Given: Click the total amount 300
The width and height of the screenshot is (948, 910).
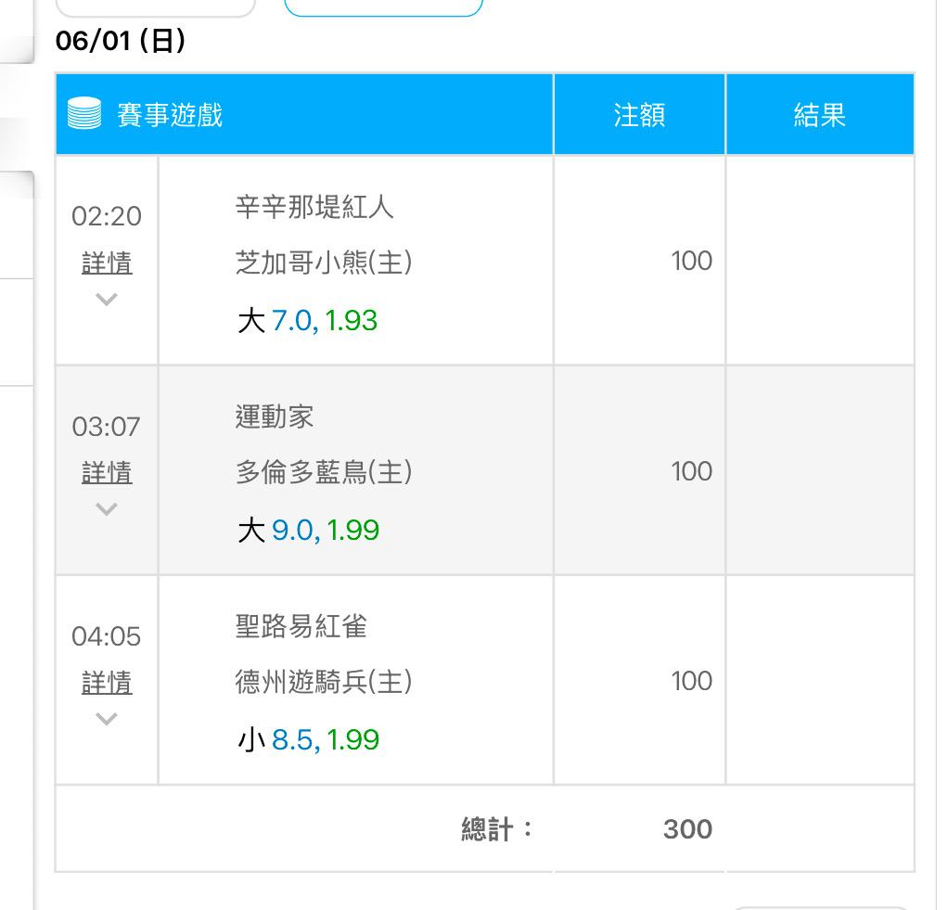Looking at the screenshot, I should coord(687,829).
